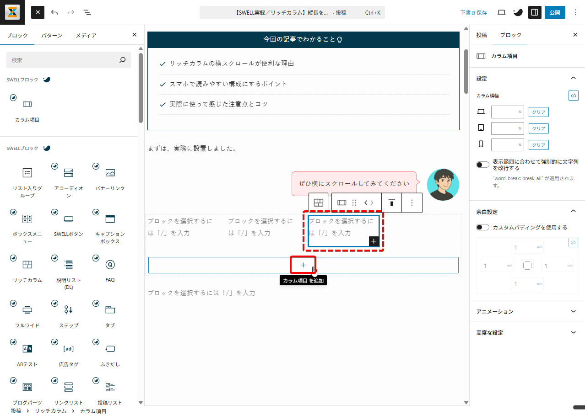585x416 pixels.
Task: Select parent rich column block icon
Action: [319, 203]
